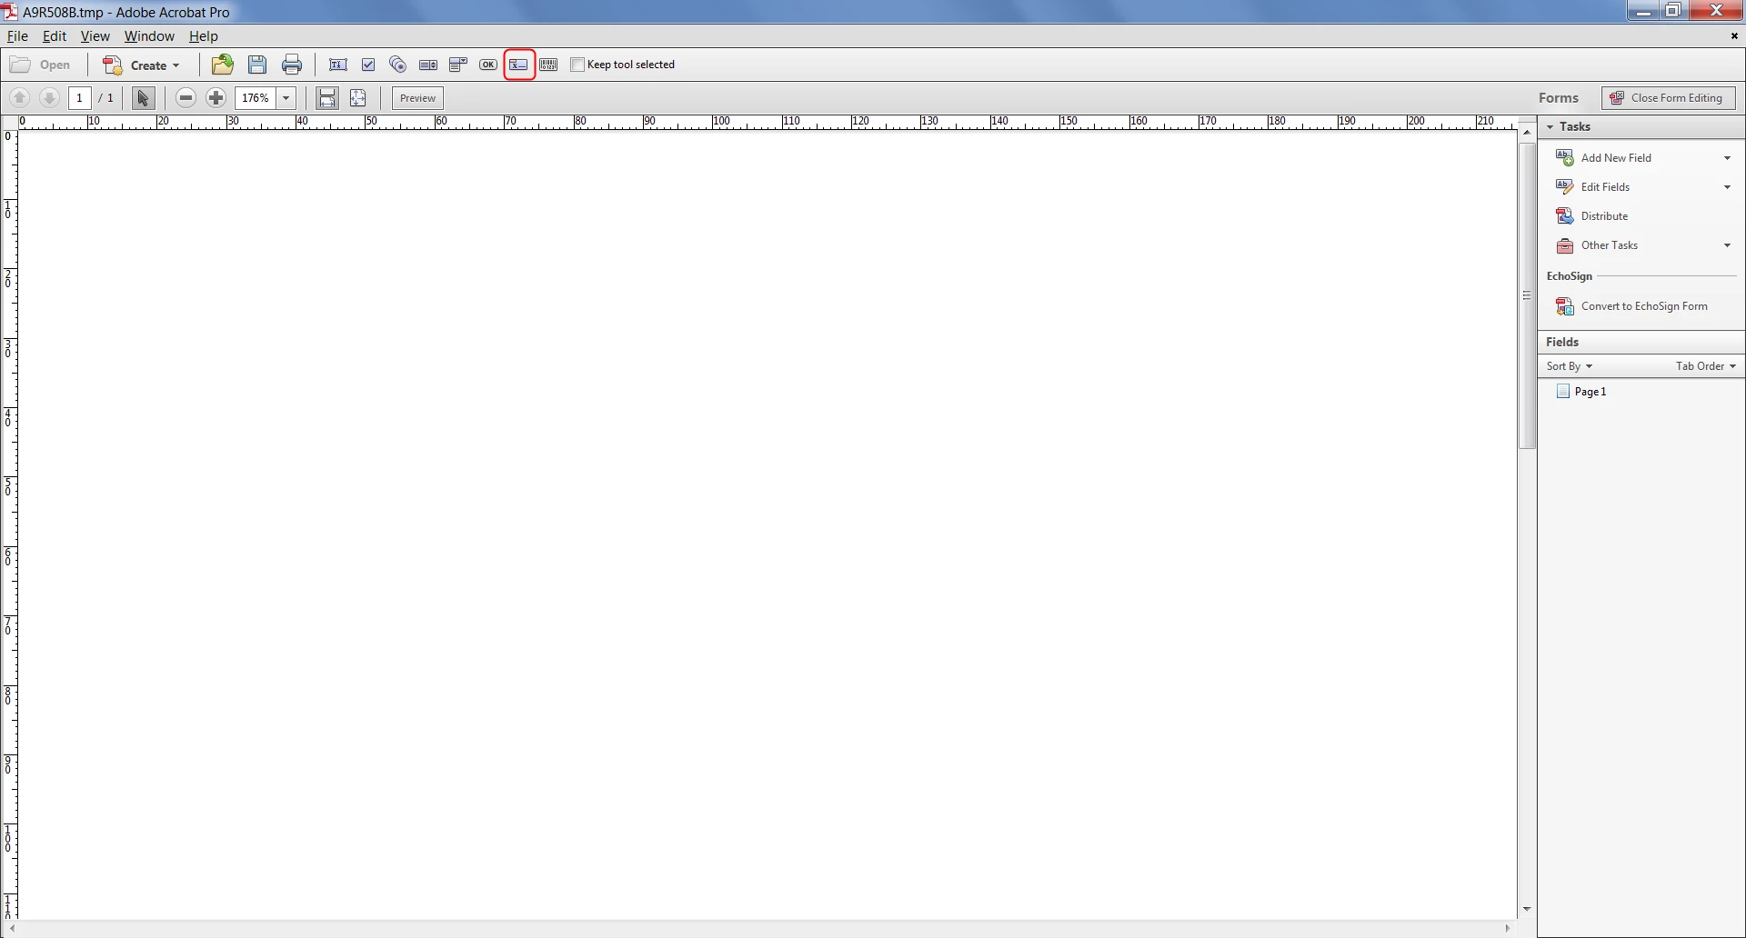Zoom out with minus button

186,97
